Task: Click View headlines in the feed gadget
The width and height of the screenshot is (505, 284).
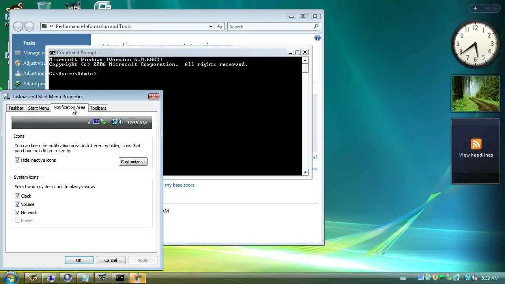Action: click(476, 155)
